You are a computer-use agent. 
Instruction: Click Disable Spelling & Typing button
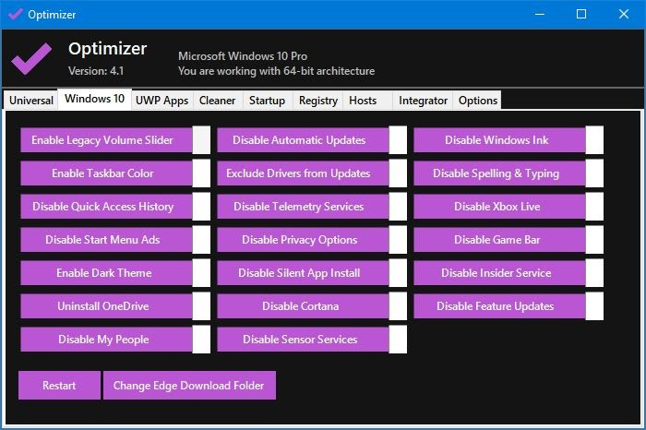499,173
